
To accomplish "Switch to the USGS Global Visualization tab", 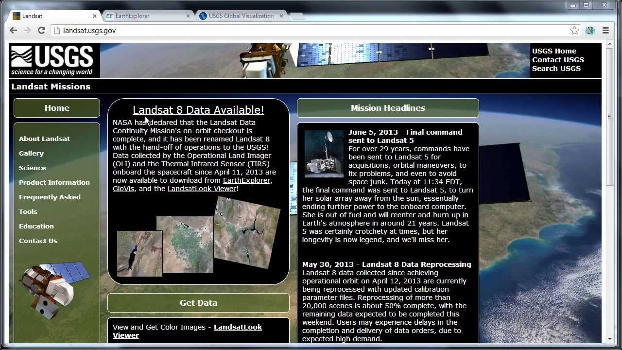I will (x=241, y=16).
